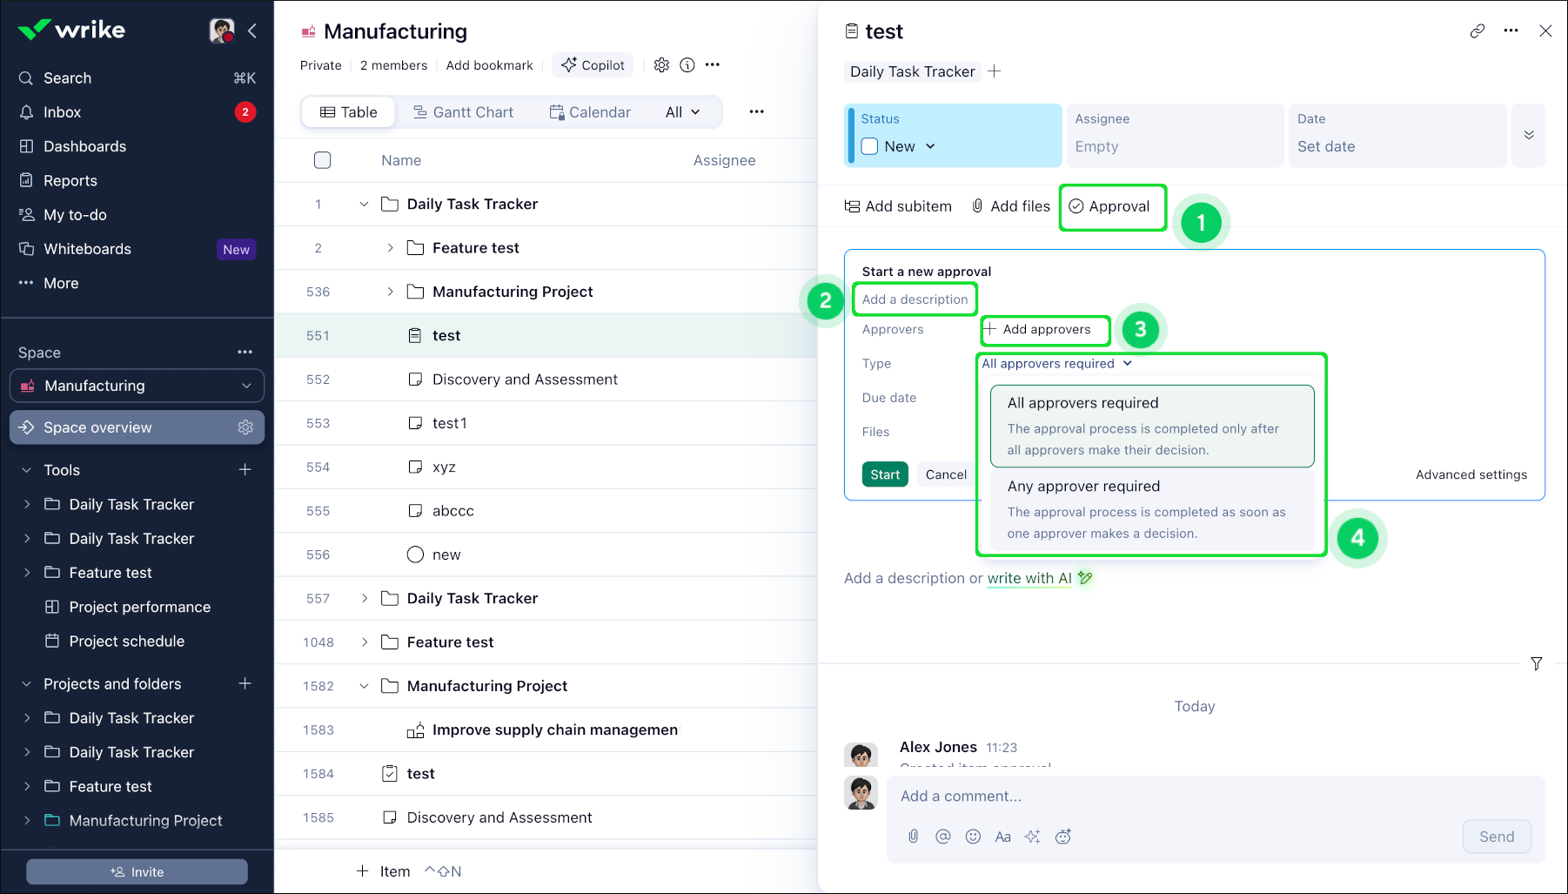Toggle the All approvers required type dropdown
The width and height of the screenshot is (1568, 894).
click(x=1057, y=364)
